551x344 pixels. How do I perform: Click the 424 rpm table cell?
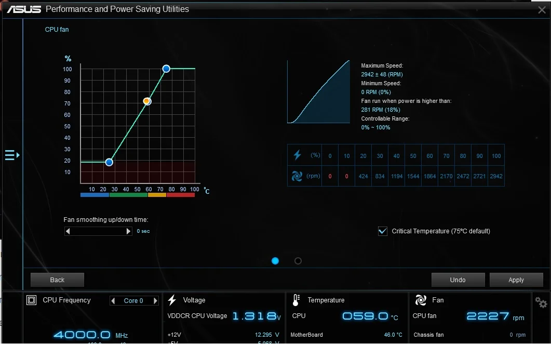coord(363,176)
